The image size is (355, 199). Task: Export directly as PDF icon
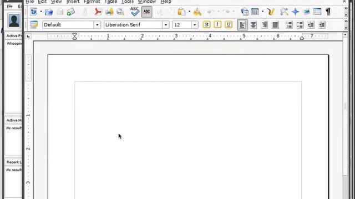point(98,12)
